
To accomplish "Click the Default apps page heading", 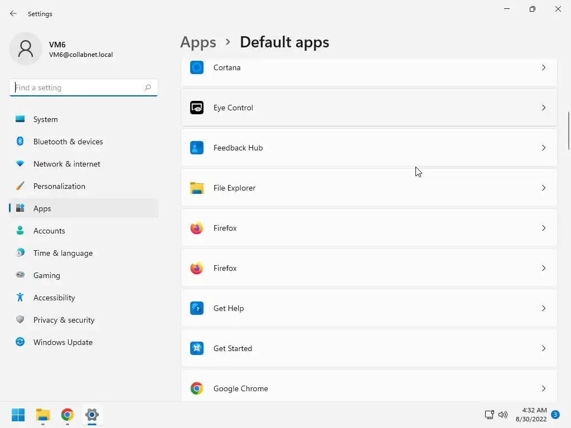I will [284, 42].
